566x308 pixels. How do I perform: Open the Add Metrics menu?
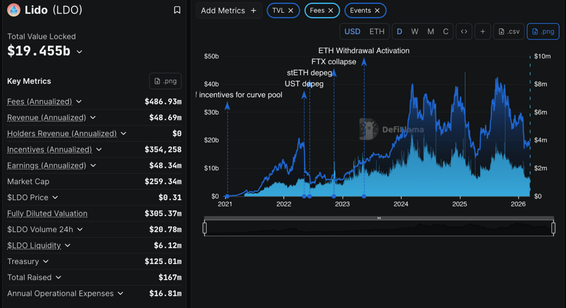click(x=229, y=10)
